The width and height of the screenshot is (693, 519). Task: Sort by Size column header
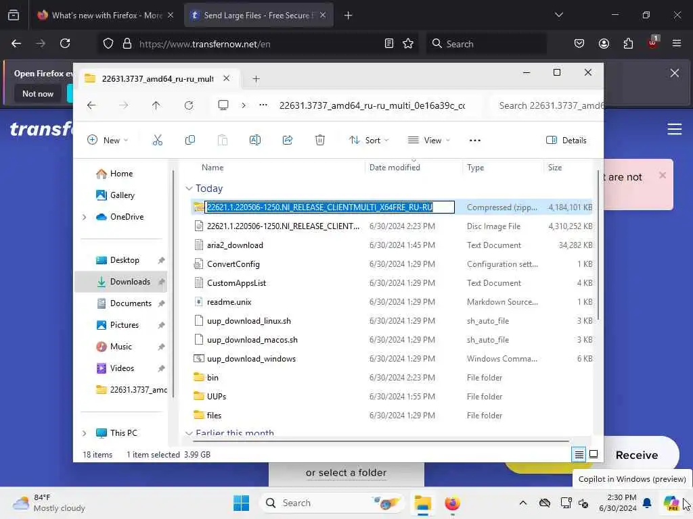(555, 168)
